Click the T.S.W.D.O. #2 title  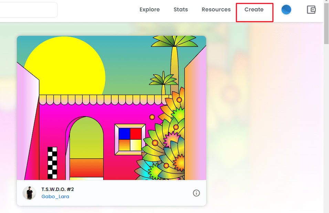[58, 189]
